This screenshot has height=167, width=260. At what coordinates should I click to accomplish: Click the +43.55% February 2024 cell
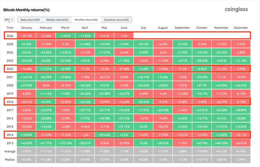tap(46, 52)
